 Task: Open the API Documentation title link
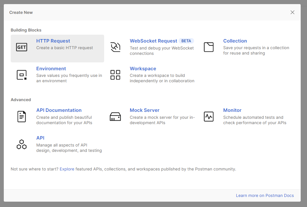[x=59, y=110]
